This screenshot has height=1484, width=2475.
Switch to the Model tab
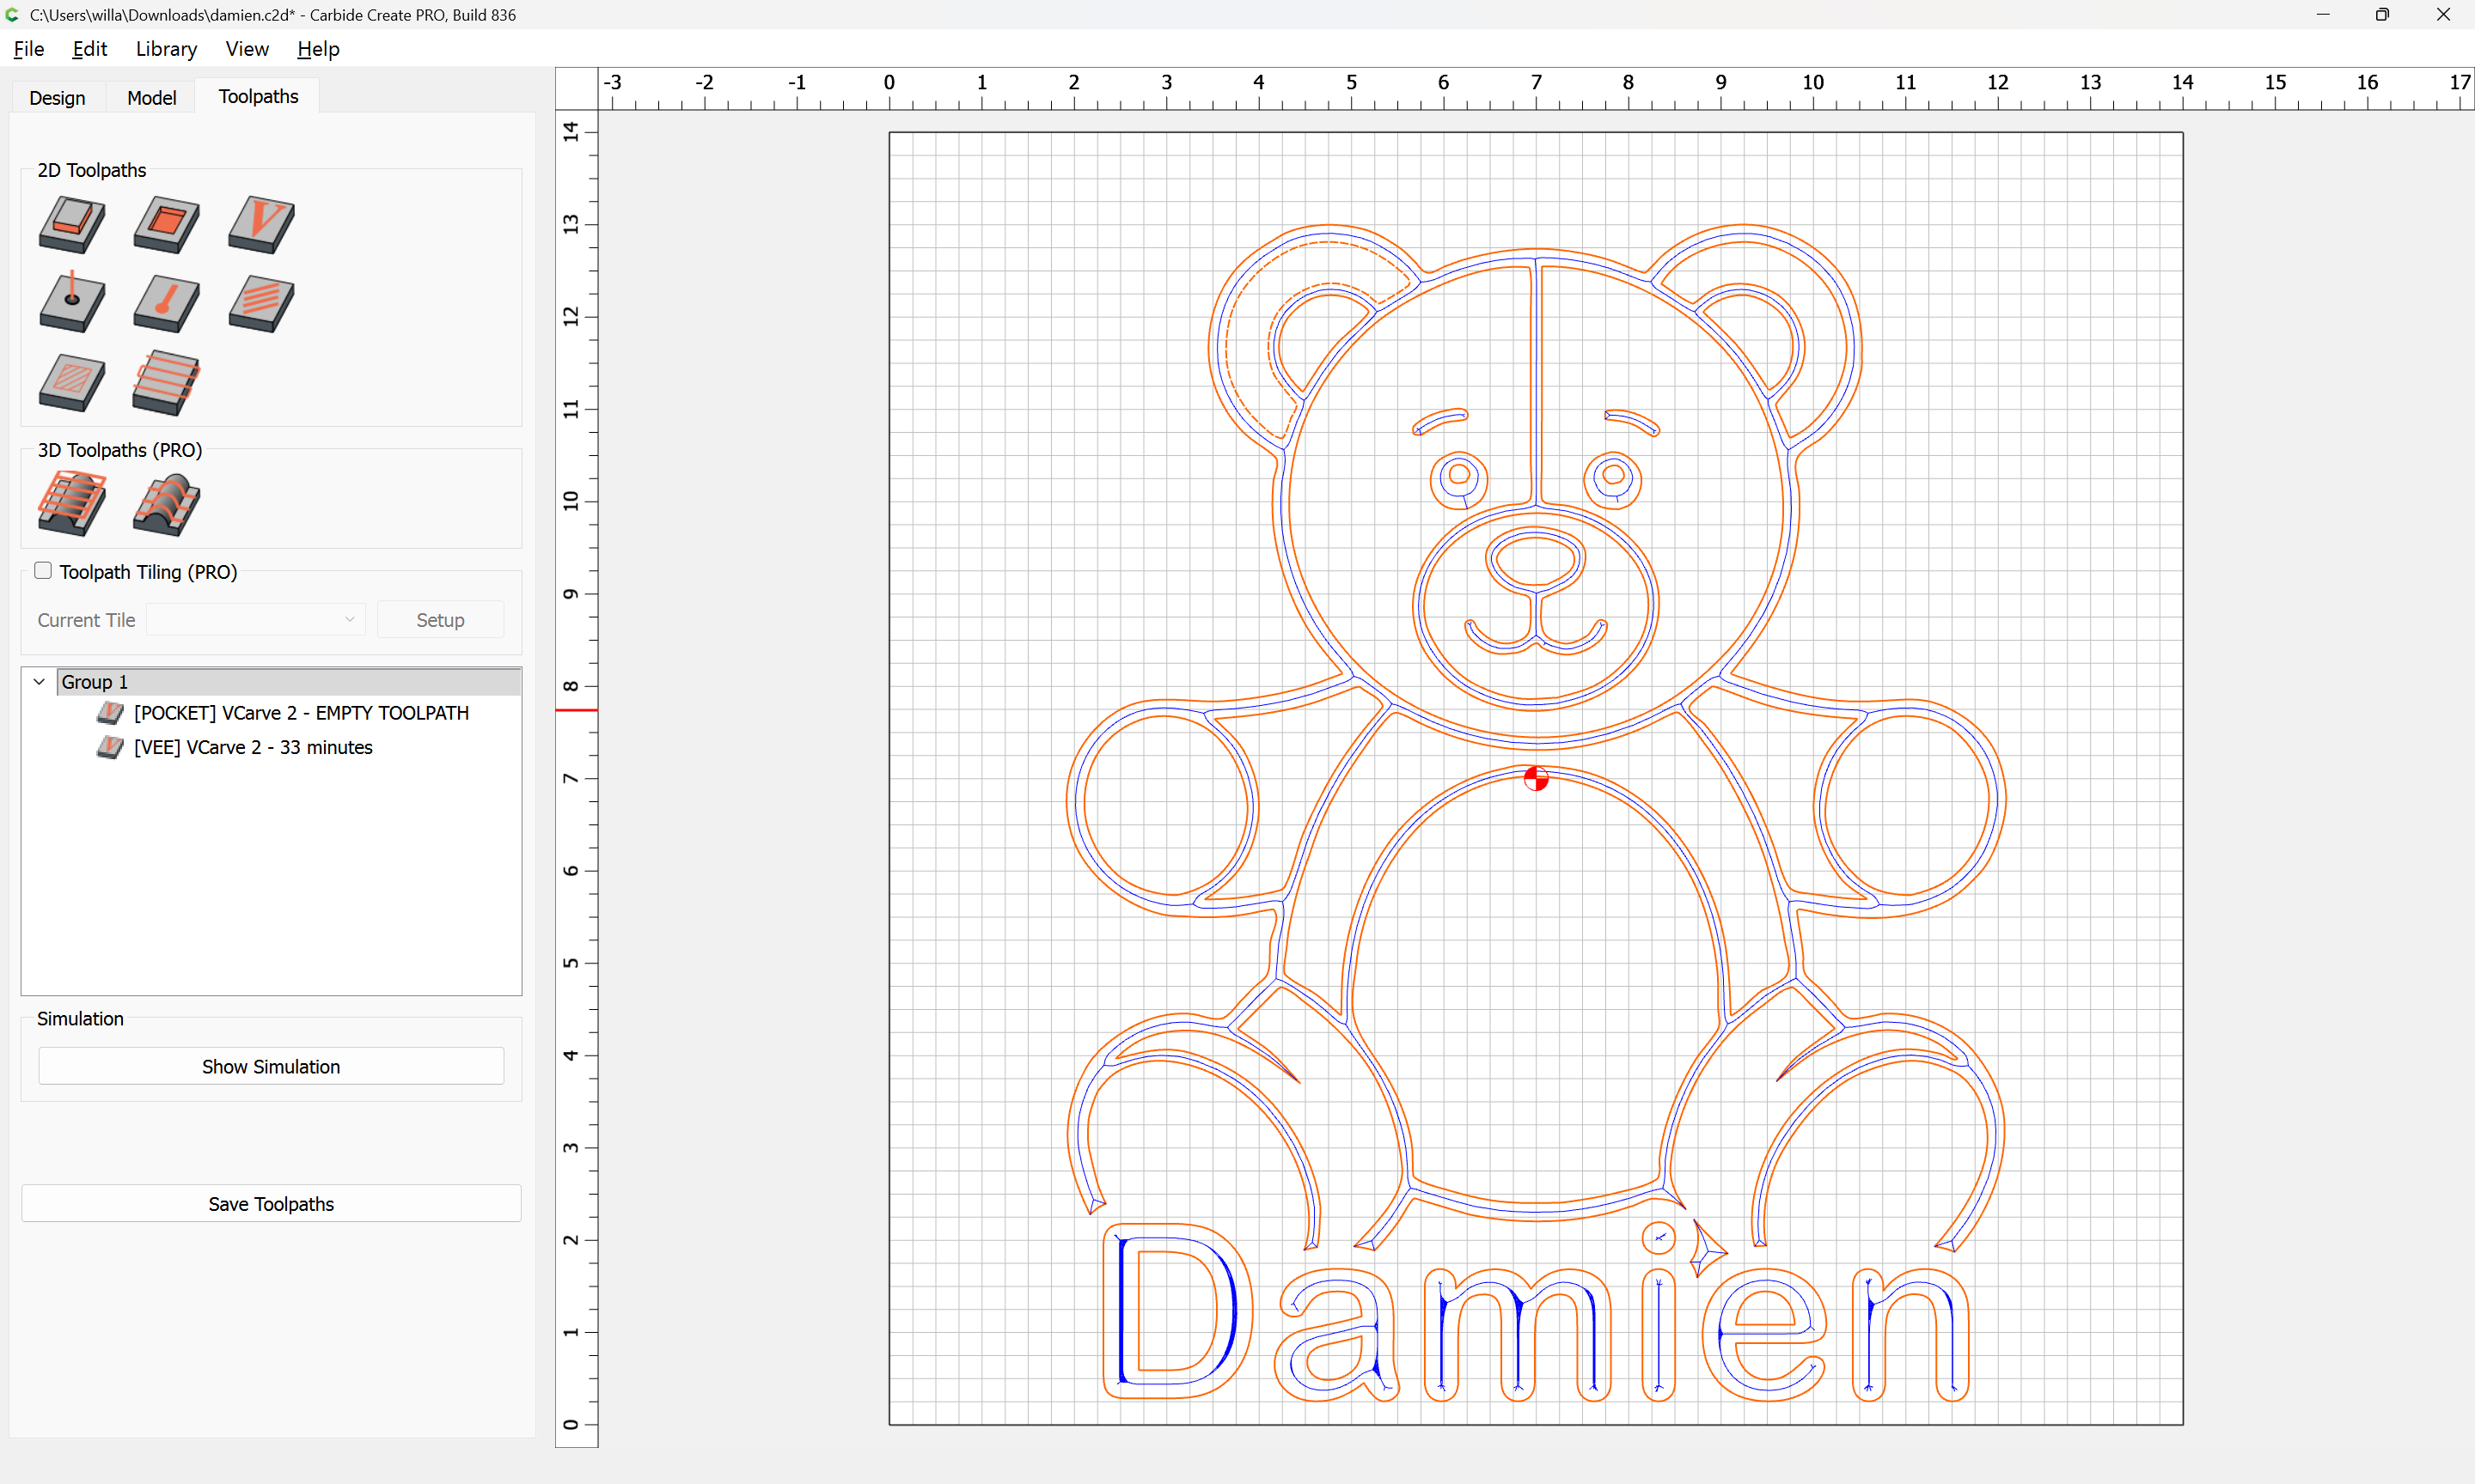151,97
